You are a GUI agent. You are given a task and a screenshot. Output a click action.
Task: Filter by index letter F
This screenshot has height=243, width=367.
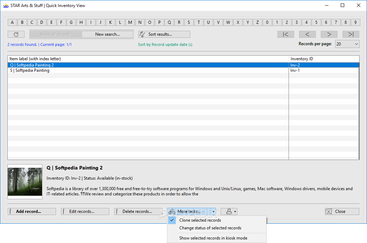(61, 22)
